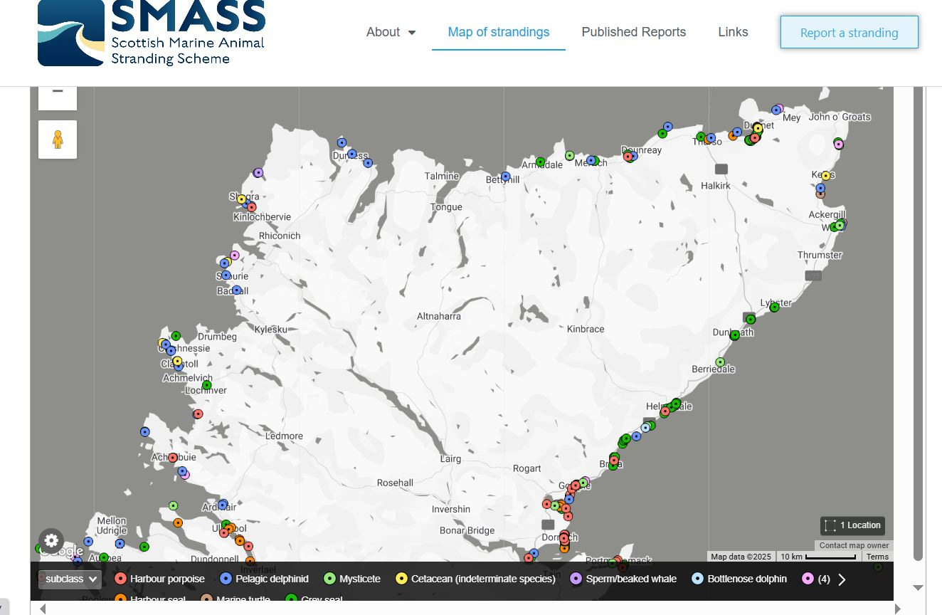Viewport: 942px width, 615px height.
Task: Open Contact map owner link
Action: point(854,545)
